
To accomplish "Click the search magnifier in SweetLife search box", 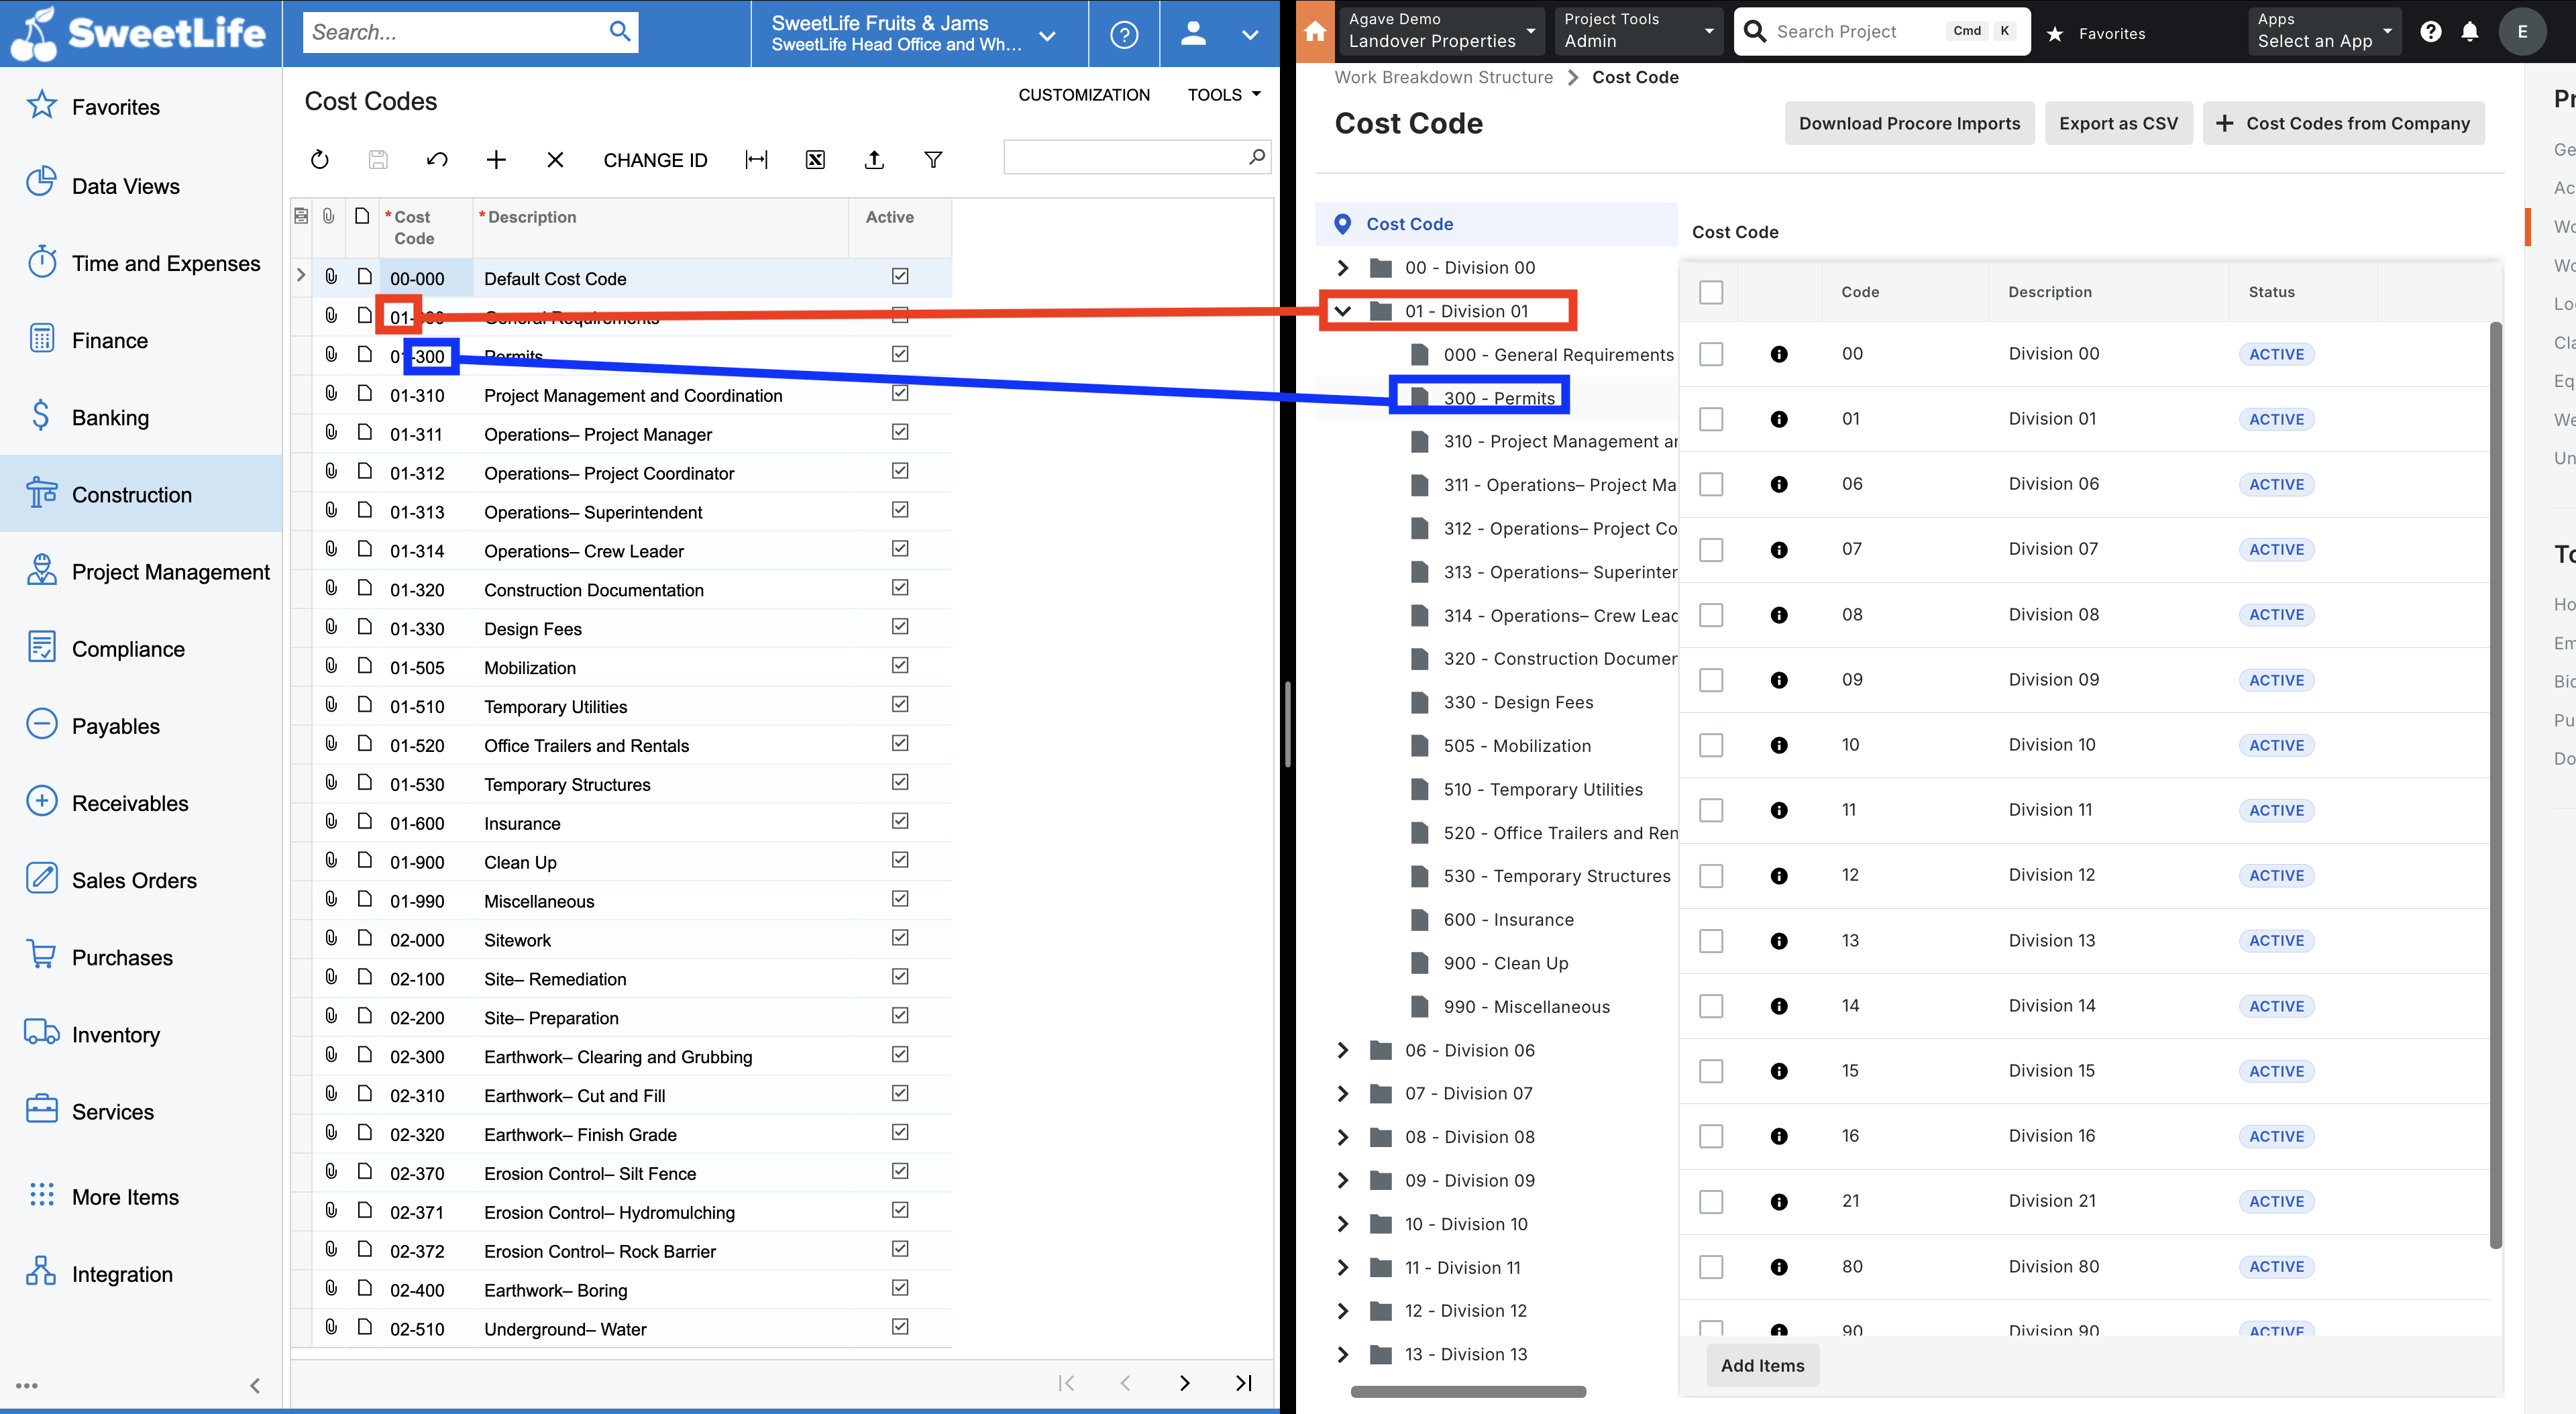I will pos(620,32).
